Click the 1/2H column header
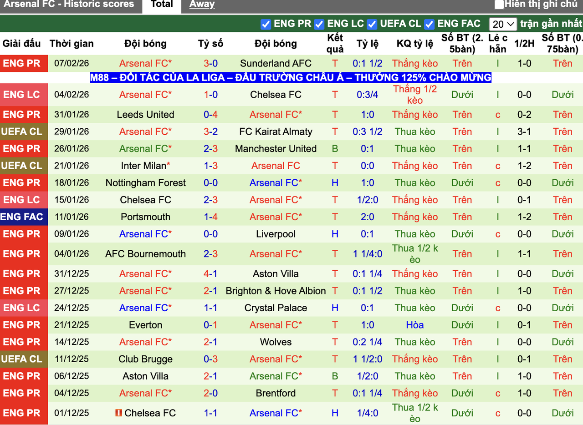The width and height of the screenshot is (583, 425). point(524,44)
